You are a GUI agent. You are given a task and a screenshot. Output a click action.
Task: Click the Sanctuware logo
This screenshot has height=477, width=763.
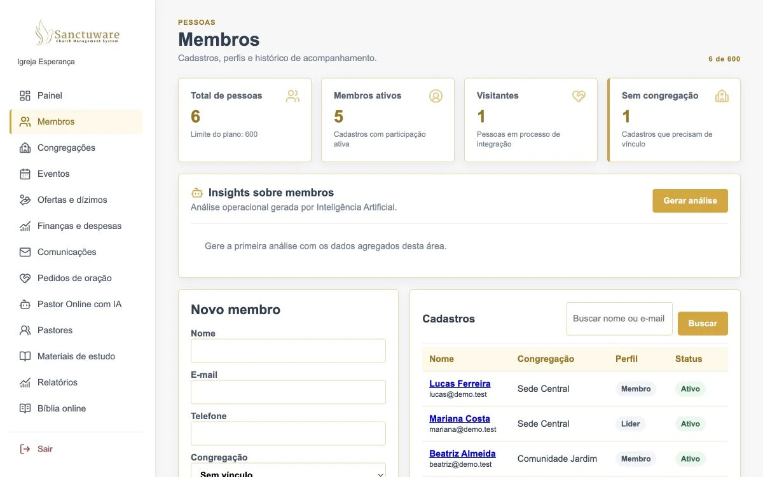77,32
